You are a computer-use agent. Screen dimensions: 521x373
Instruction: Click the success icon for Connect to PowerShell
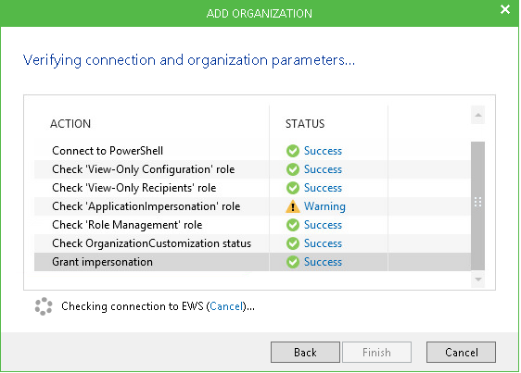point(292,151)
